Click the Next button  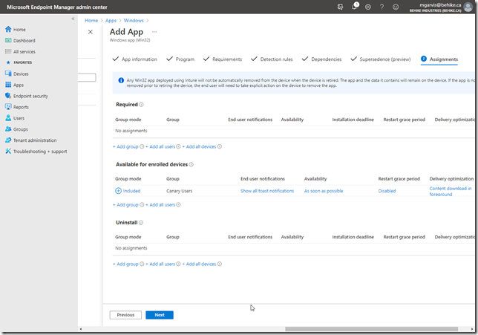(160, 315)
